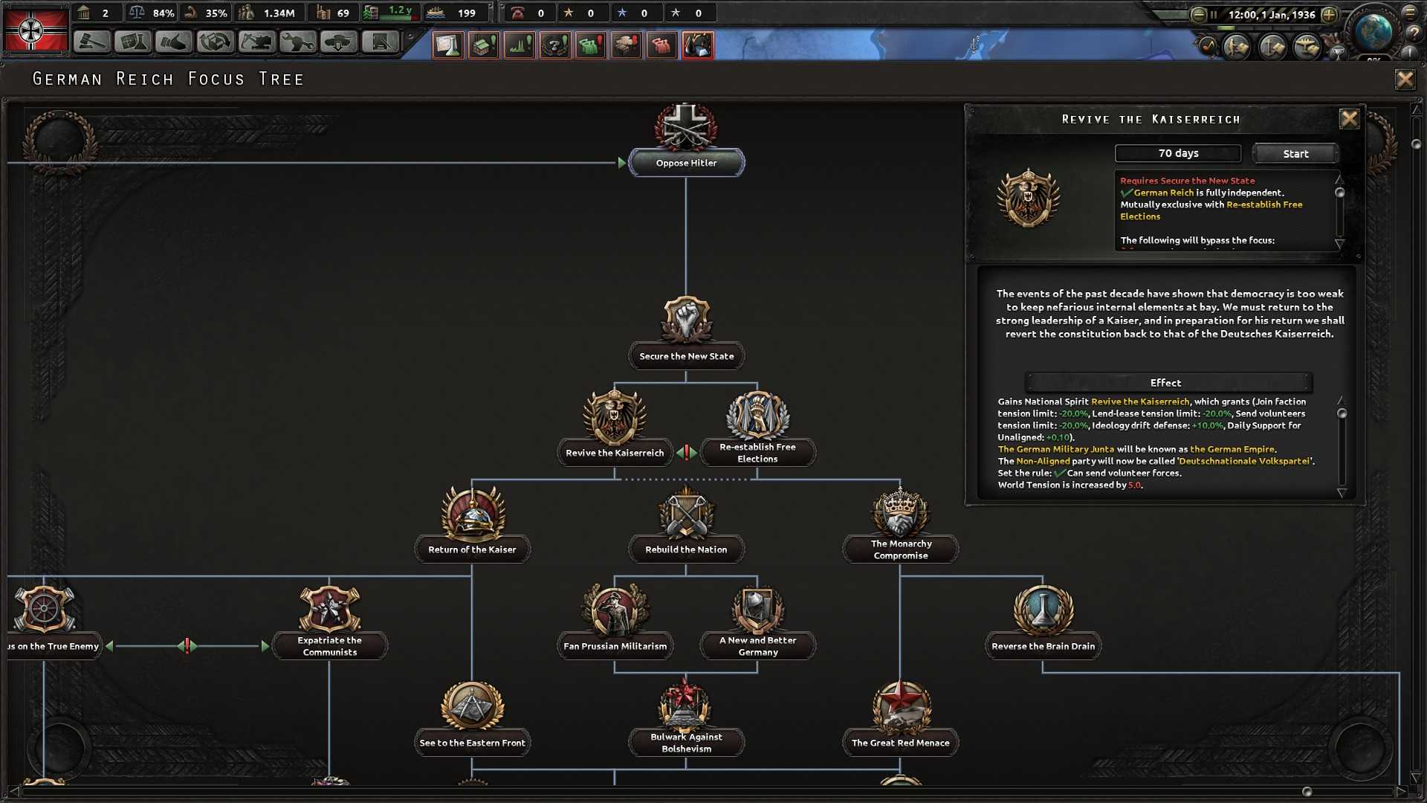
Task: Click focus tree vertical scrollbar handle
Action: pos(1416,143)
